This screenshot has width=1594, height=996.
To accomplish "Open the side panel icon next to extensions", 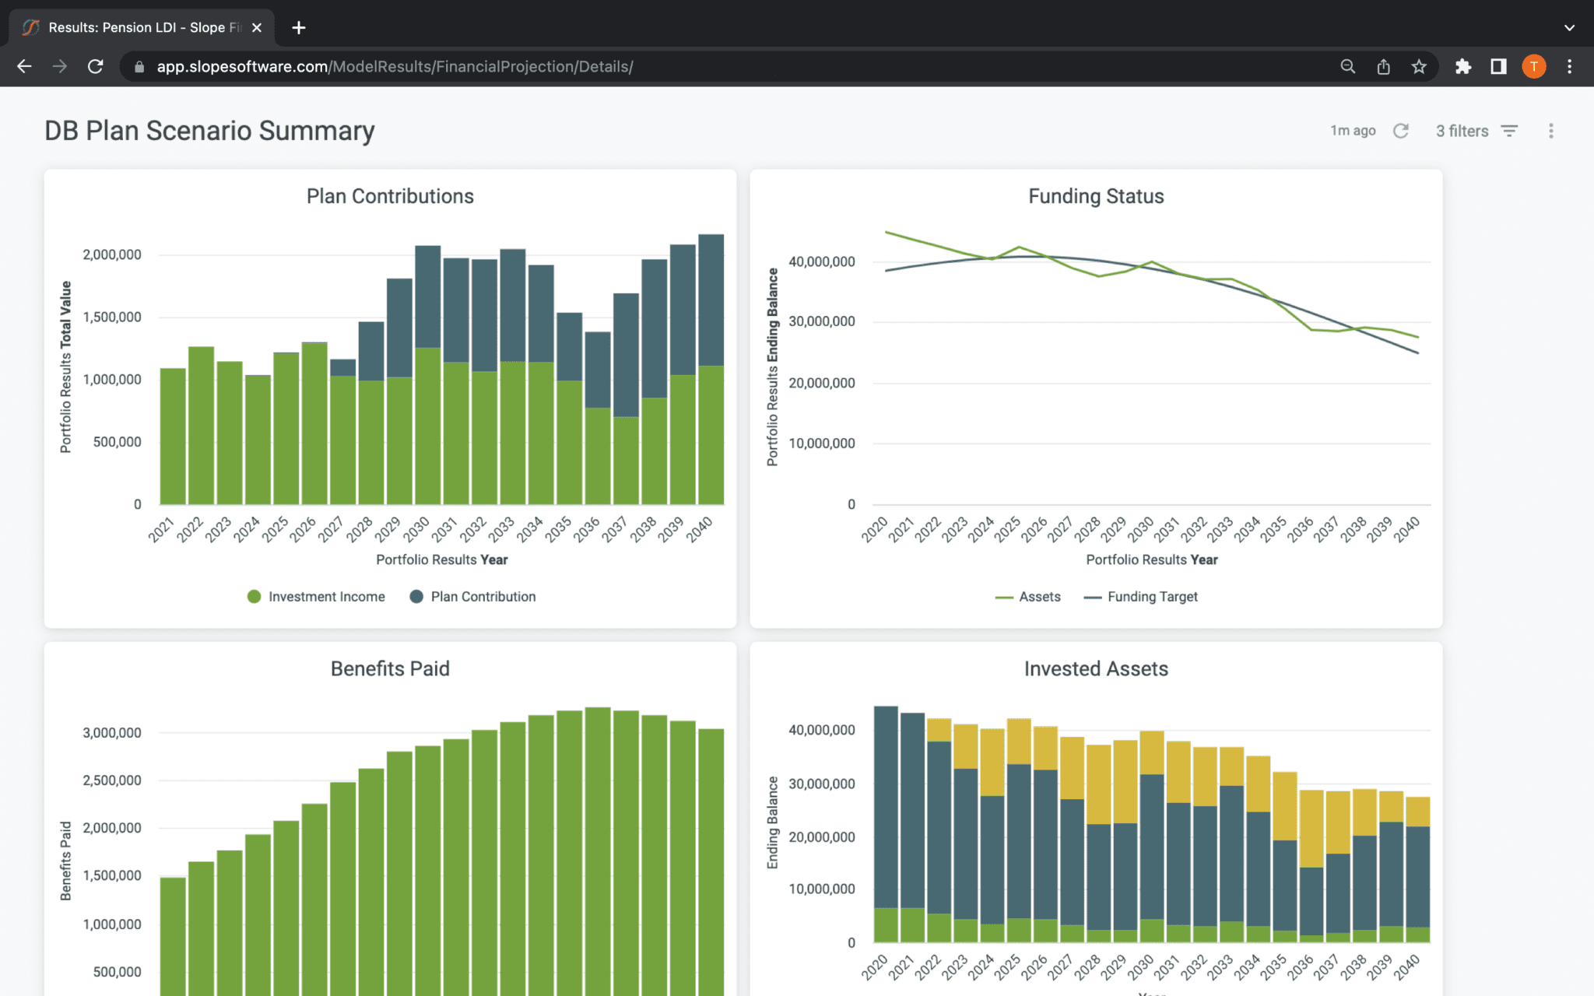I will [1497, 66].
